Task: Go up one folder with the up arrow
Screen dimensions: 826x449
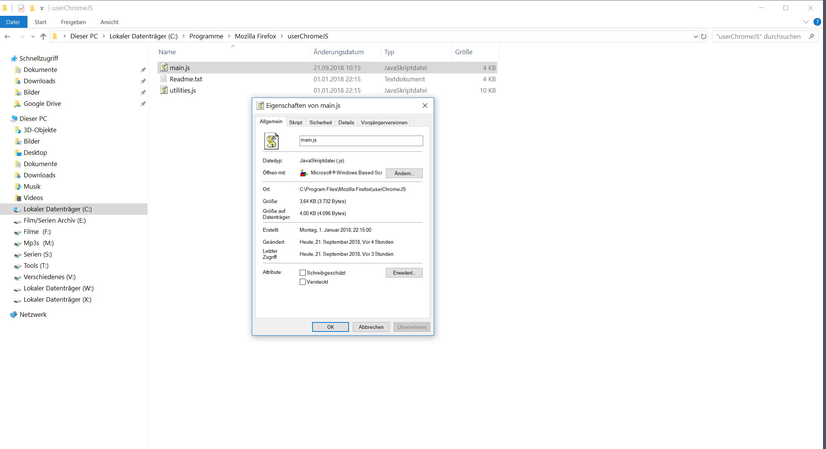Action: click(x=43, y=37)
